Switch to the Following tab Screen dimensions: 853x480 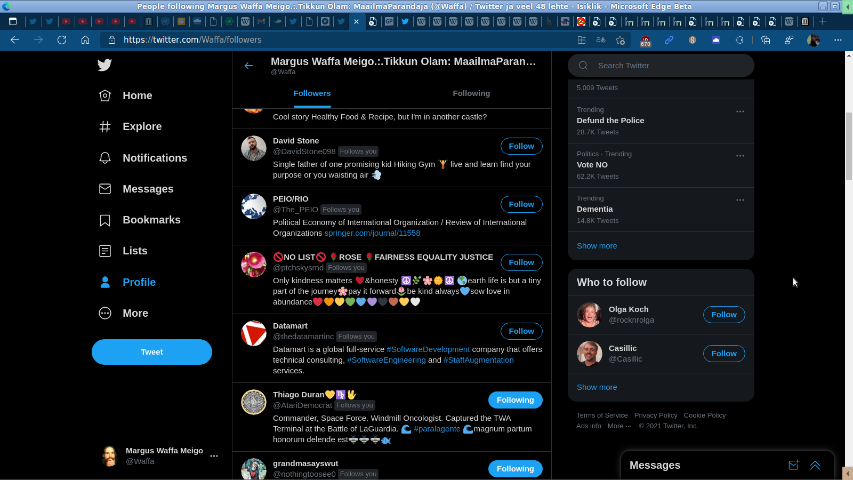(471, 93)
